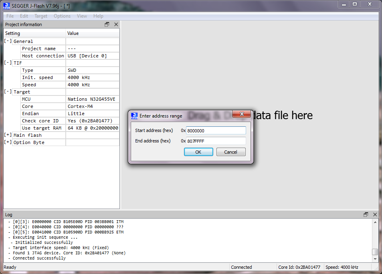Click the Little endian value

[76, 114]
